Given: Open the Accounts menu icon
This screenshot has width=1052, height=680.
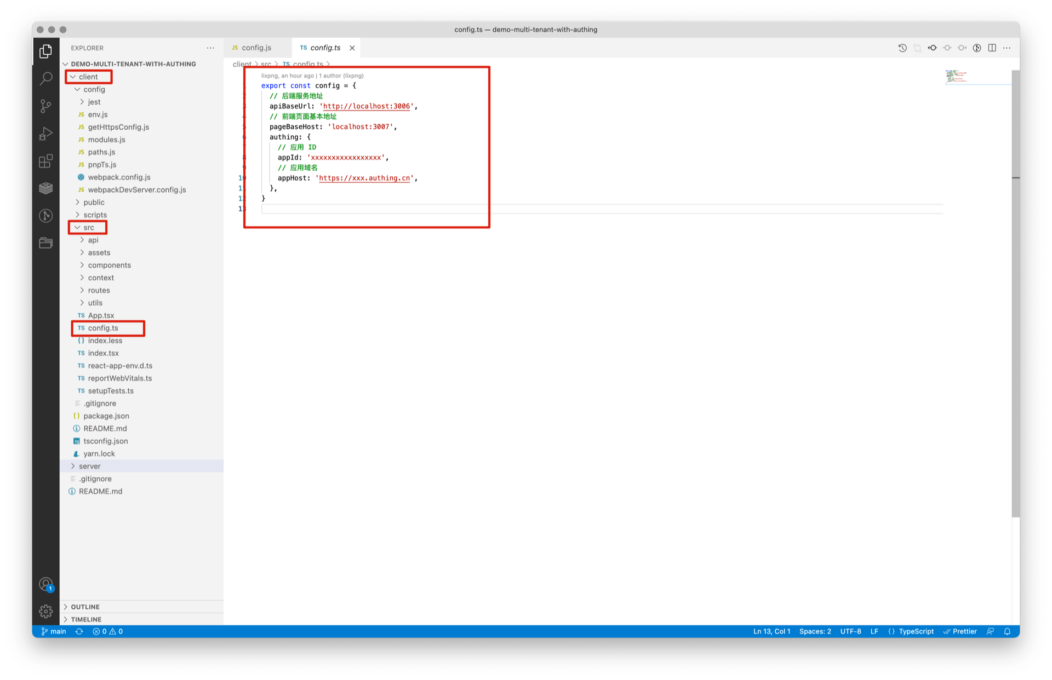Looking at the screenshot, I should tap(46, 584).
